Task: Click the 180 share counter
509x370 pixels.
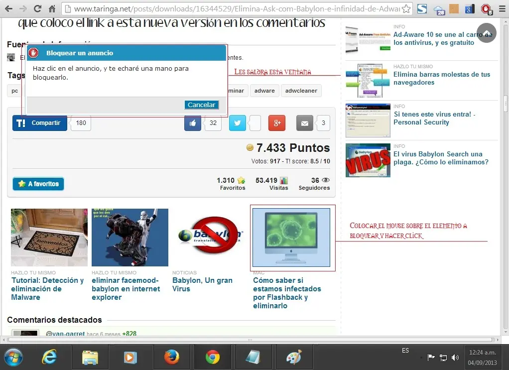Action: pos(81,123)
